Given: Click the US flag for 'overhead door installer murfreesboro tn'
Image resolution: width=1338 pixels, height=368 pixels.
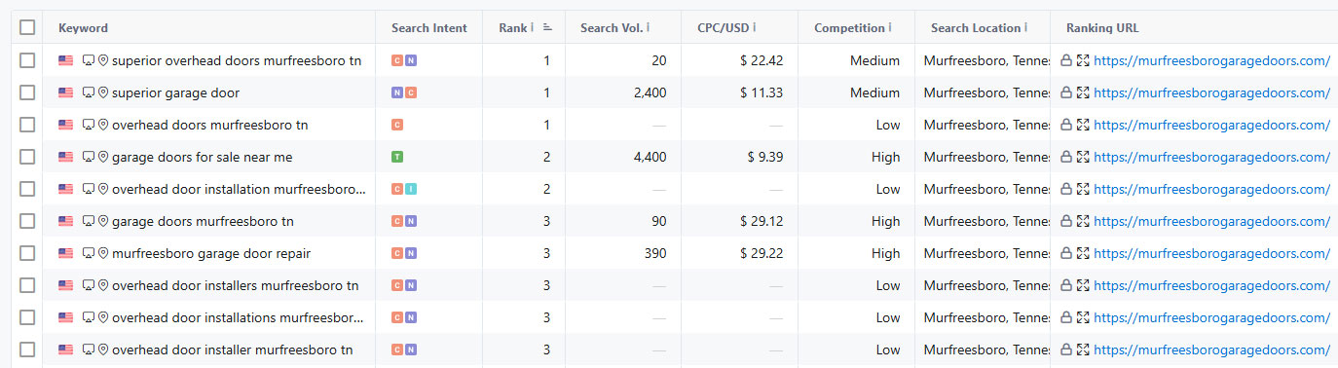Looking at the screenshot, I should (65, 350).
